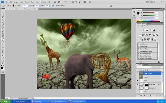
Task: Switch to the Channels tab
Action: [146, 65]
